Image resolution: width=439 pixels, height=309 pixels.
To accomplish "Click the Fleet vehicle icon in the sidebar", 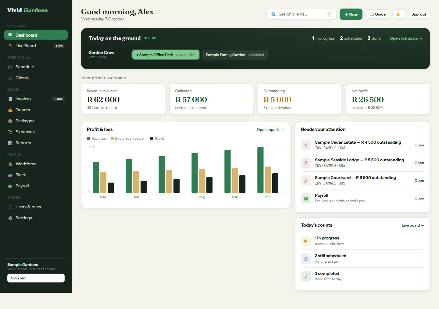I will click(10, 175).
